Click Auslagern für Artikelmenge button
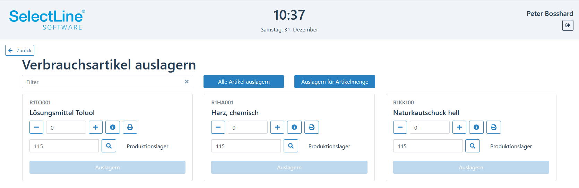Screen dimensions: 579x188 click(335, 82)
